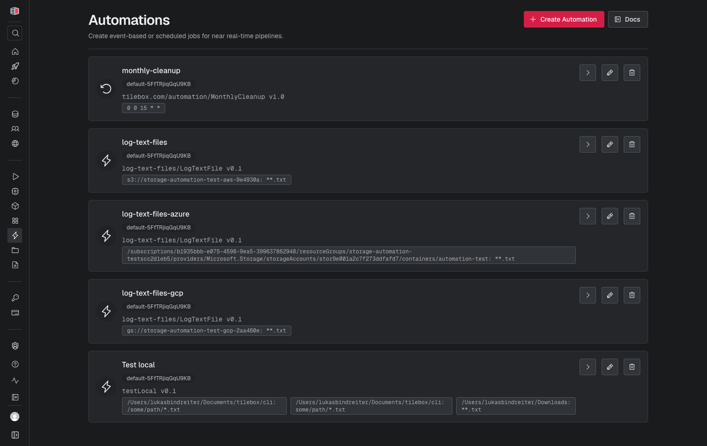Open the credit card billing icon
Image resolution: width=707 pixels, height=446 pixels.
(x=15, y=313)
